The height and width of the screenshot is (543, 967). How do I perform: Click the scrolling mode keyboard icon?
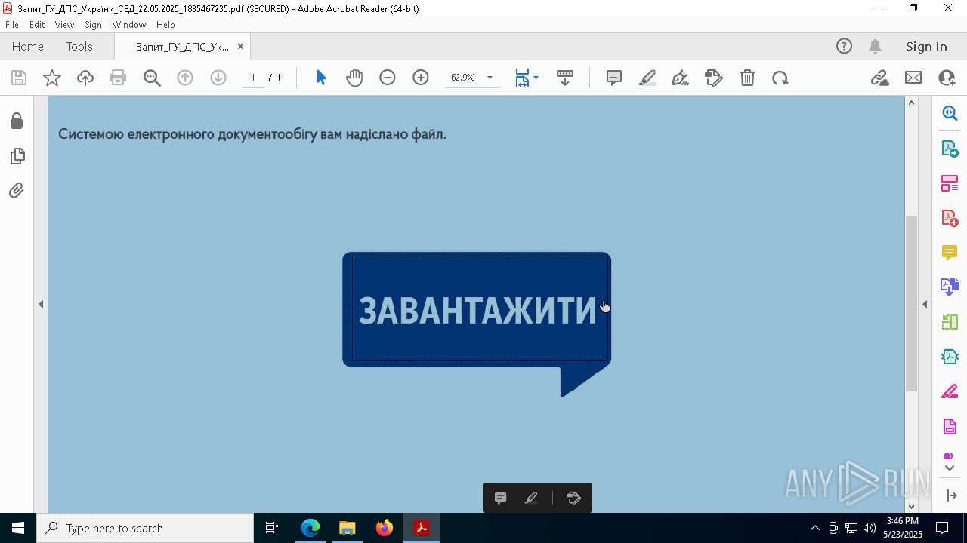[x=565, y=78]
